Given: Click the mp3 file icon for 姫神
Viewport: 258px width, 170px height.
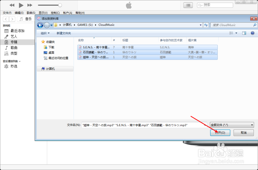Looking at the screenshot, I should (80, 57).
